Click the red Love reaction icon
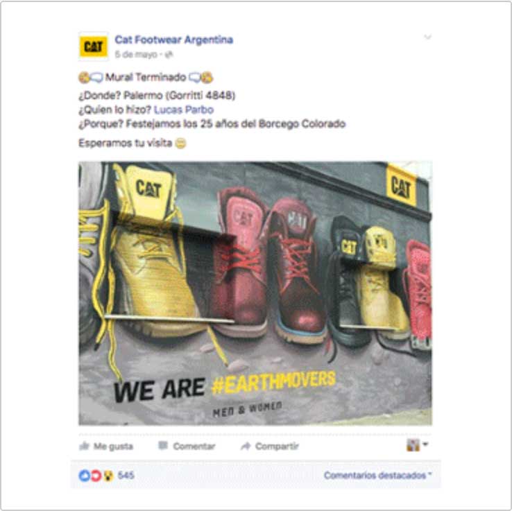 point(96,476)
